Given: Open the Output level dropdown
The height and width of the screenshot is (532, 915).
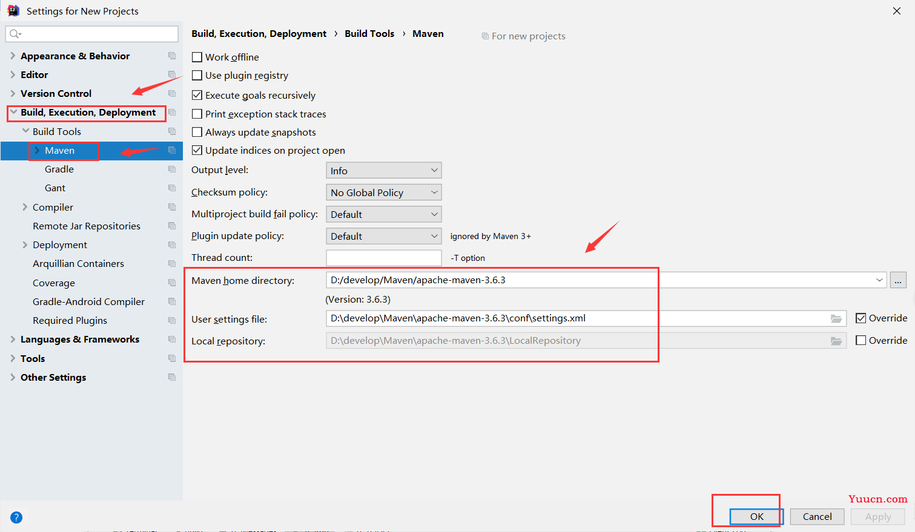Looking at the screenshot, I should pyautogui.click(x=384, y=171).
